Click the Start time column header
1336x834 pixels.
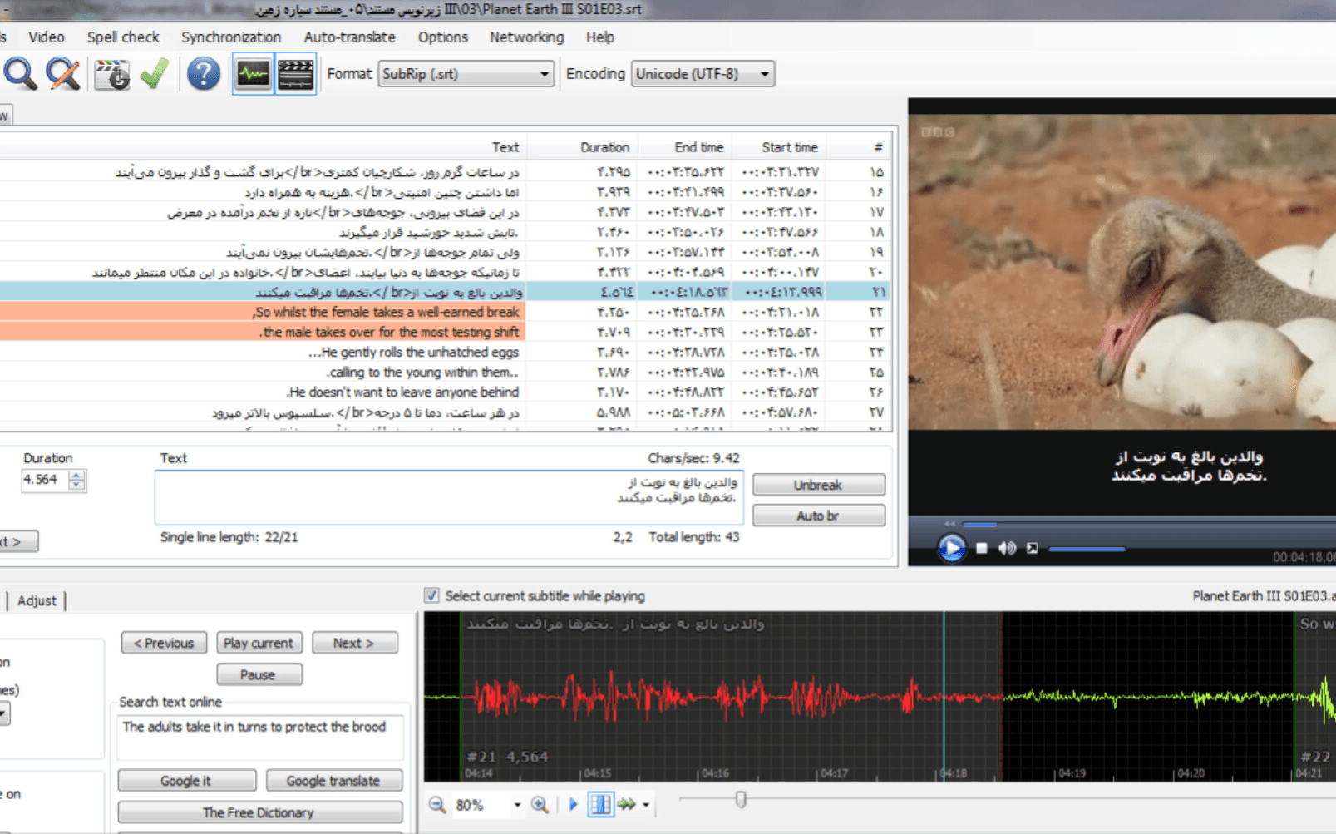(790, 147)
